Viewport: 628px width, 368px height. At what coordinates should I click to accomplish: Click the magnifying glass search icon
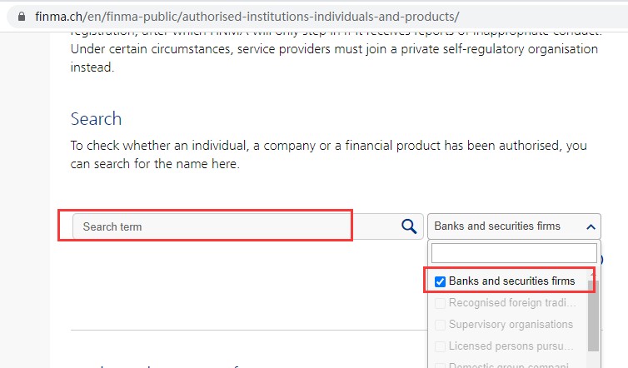[x=409, y=226]
